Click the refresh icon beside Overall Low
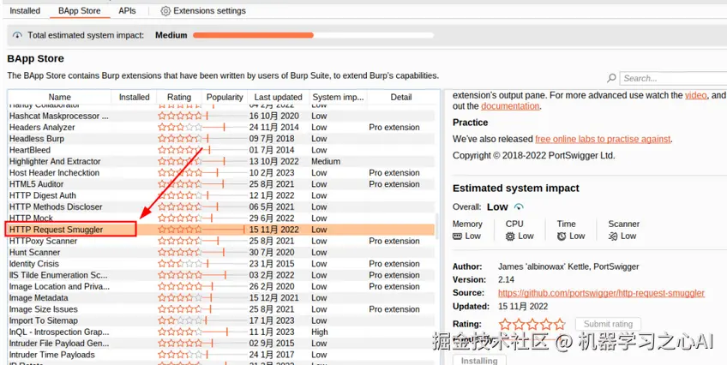The height and width of the screenshot is (365, 727). point(519,206)
